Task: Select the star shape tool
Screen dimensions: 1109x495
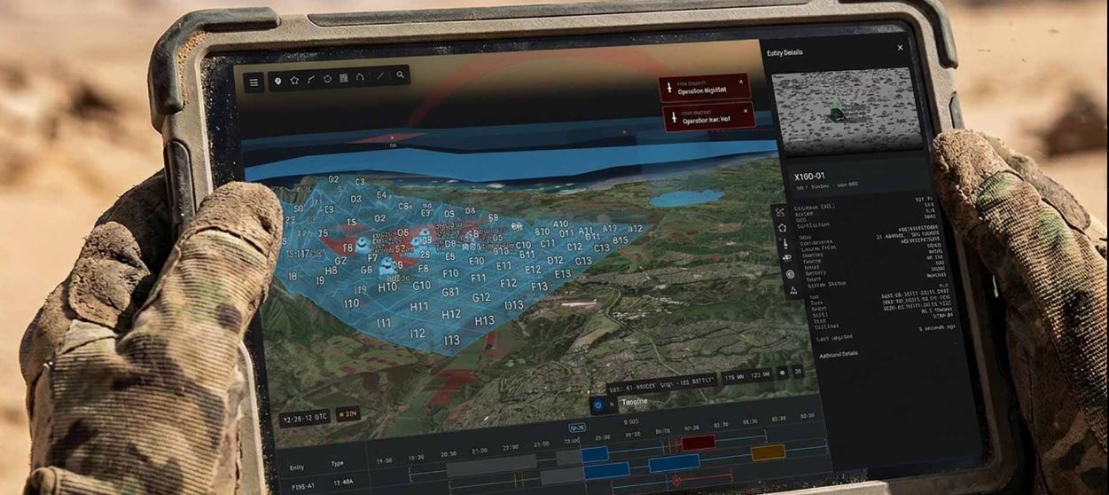Action: point(294,80)
